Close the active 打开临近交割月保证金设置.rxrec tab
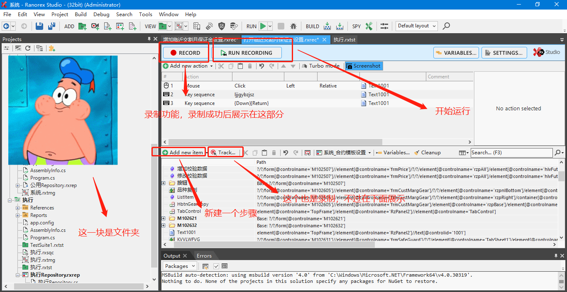The height and width of the screenshot is (292, 567). (325, 40)
